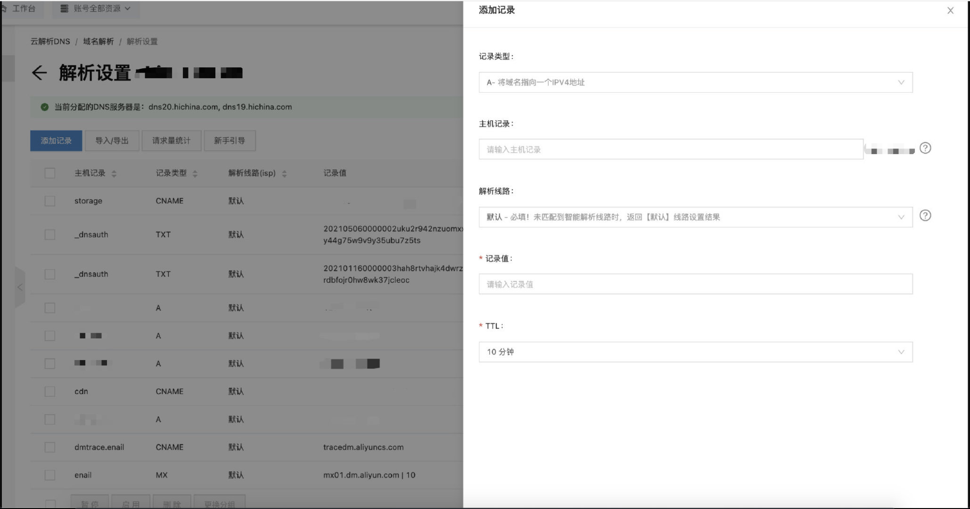Open the TTL 10 分钟 dropdown

(x=696, y=352)
